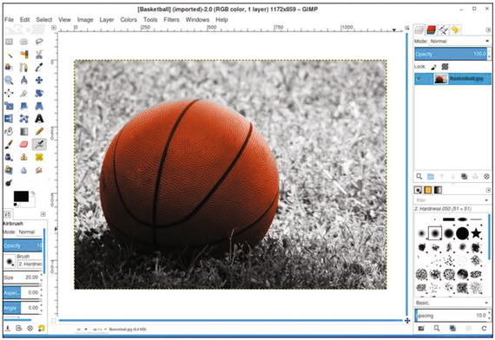Select the Ellipse Select tool

pyautogui.click(x=24, y=42)
